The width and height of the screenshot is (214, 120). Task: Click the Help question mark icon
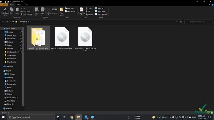[213, 5]
